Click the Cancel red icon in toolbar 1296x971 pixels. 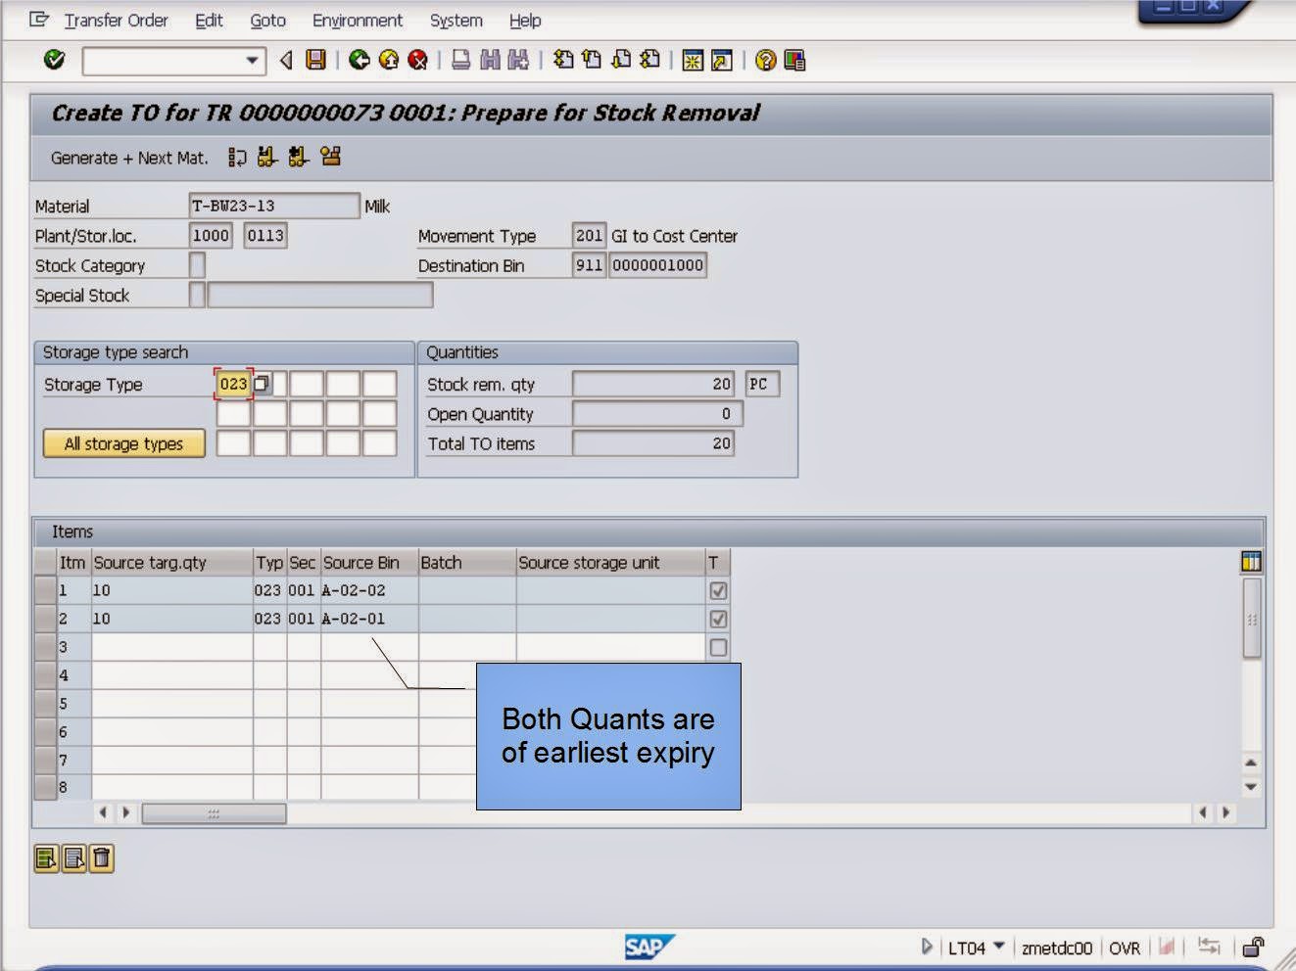[x=416, y=60]
